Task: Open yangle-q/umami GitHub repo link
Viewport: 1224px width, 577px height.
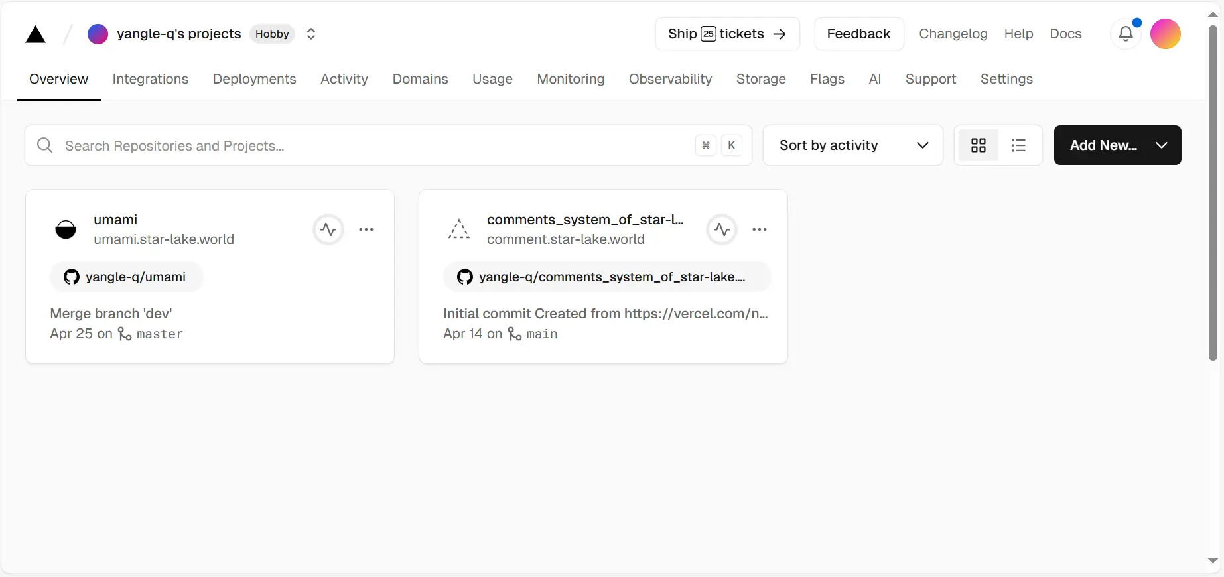Action: click(126, 277)
